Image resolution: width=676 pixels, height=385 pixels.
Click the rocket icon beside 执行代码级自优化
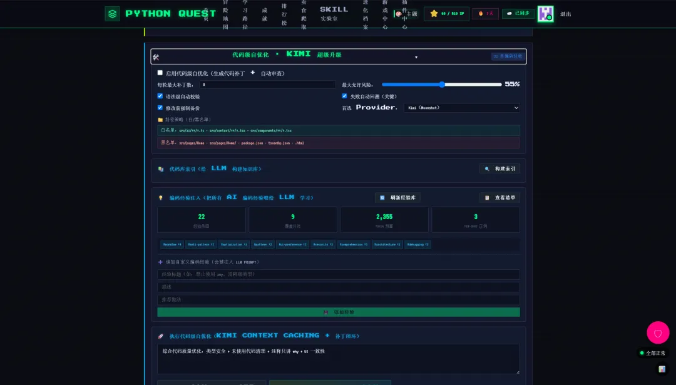(161, 336)
